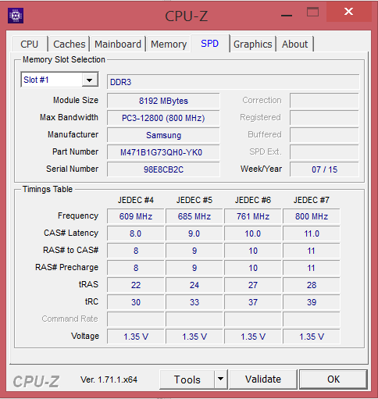Click the Tools button
The height and width of the screenshot is (399, 378).
point(187,379)
